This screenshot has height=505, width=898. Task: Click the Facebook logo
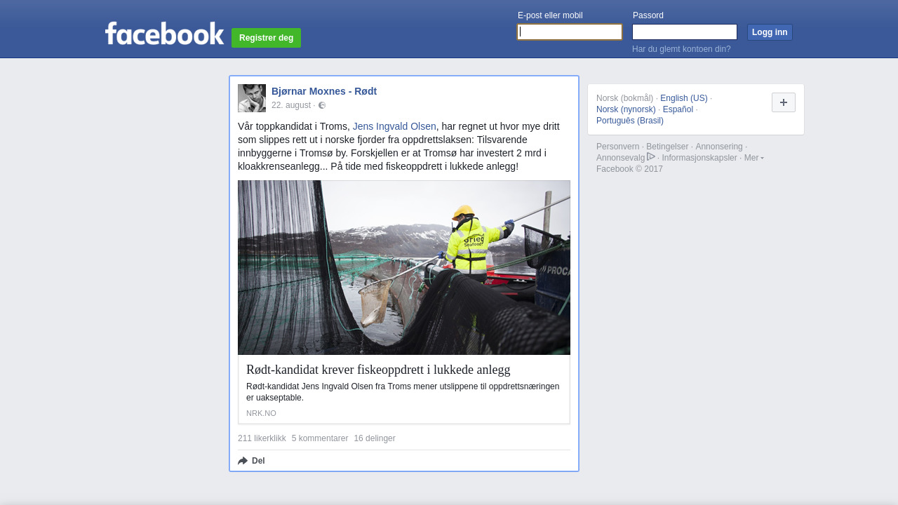tap(164, 33)
